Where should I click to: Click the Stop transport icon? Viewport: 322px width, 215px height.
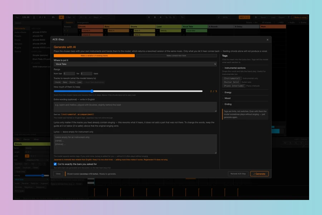point(155,17)
